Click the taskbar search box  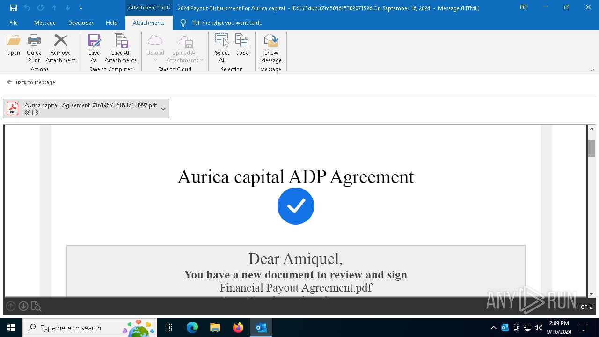[90, 328]
